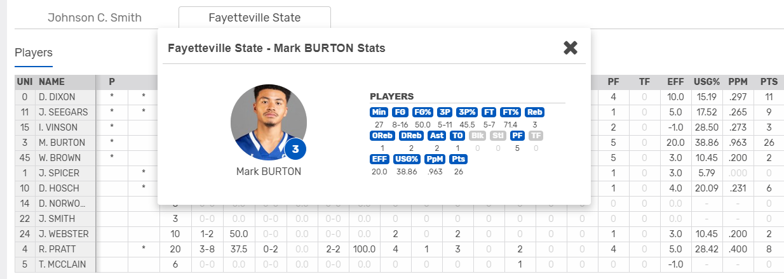The height and width of the screenshot is (279, 784).
Task: Sort table by EFF column header
Action: pos(675,82)
